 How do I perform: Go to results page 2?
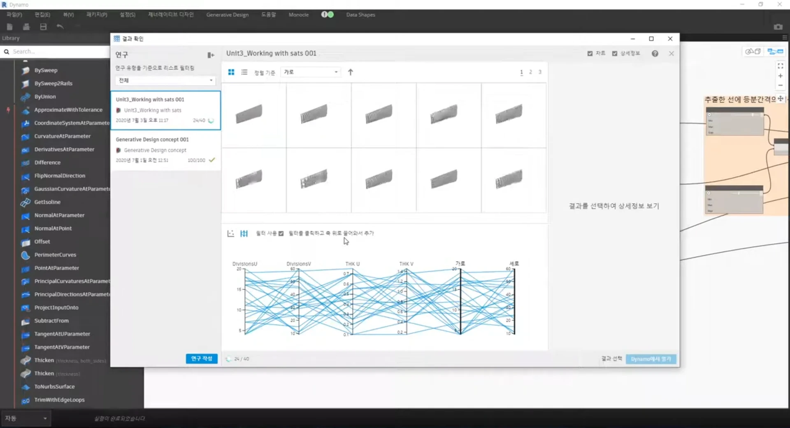pyautogui.click(x=530, y=72)
